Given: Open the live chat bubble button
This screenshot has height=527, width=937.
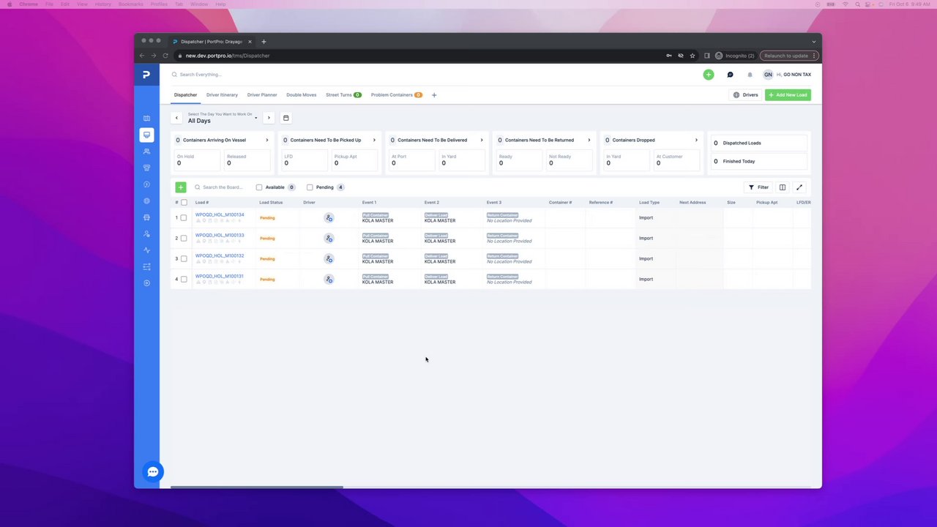Looking at the screenshot, I should [x=152, y=472].
